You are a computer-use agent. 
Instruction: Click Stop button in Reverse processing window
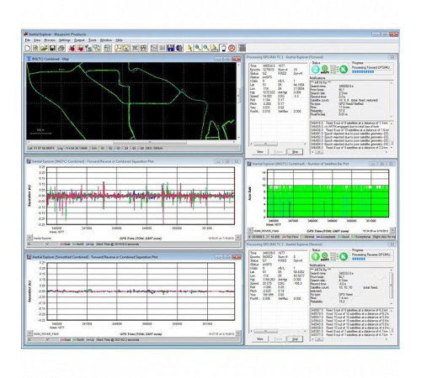295,339
